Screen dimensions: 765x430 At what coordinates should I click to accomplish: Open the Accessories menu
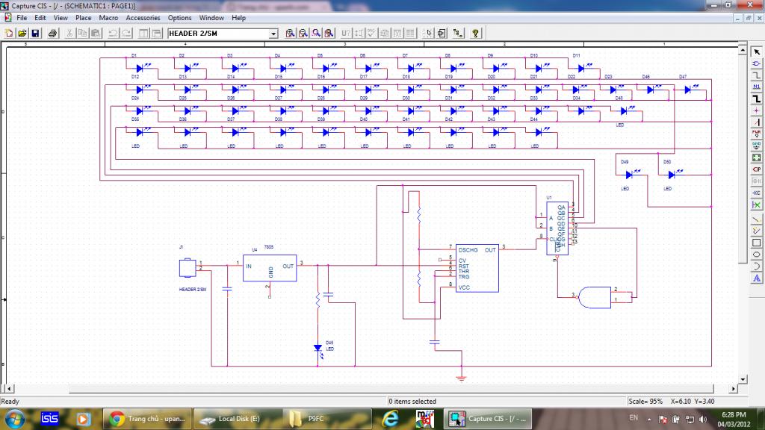tap(143, 17)
